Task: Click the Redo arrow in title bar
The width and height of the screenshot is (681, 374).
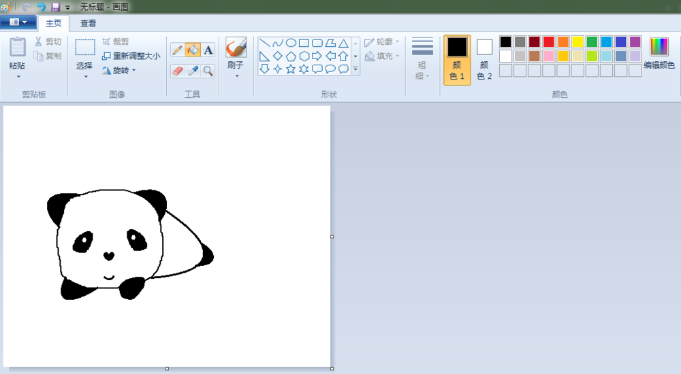Action: pyautogui.click(x=26, y=7)
